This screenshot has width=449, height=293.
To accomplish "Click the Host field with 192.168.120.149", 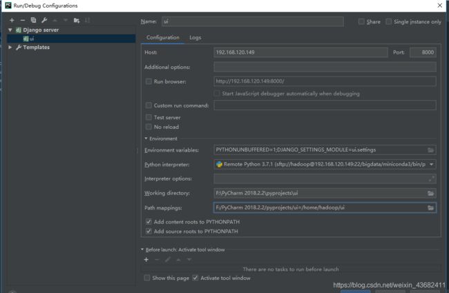I will (x=300, y=52).
